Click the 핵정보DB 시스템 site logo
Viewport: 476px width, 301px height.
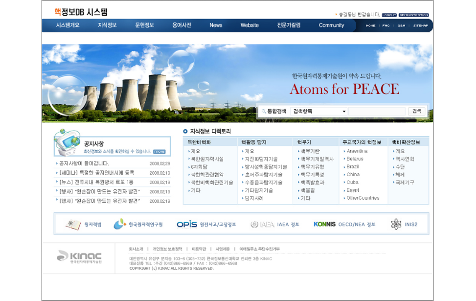click(x=81, y=12)
